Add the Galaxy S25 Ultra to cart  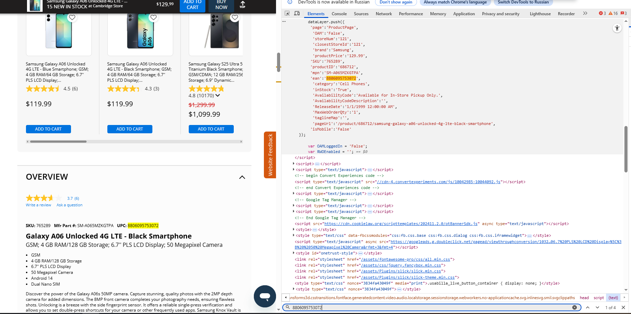pyautogui.click(x=211, y=129)
